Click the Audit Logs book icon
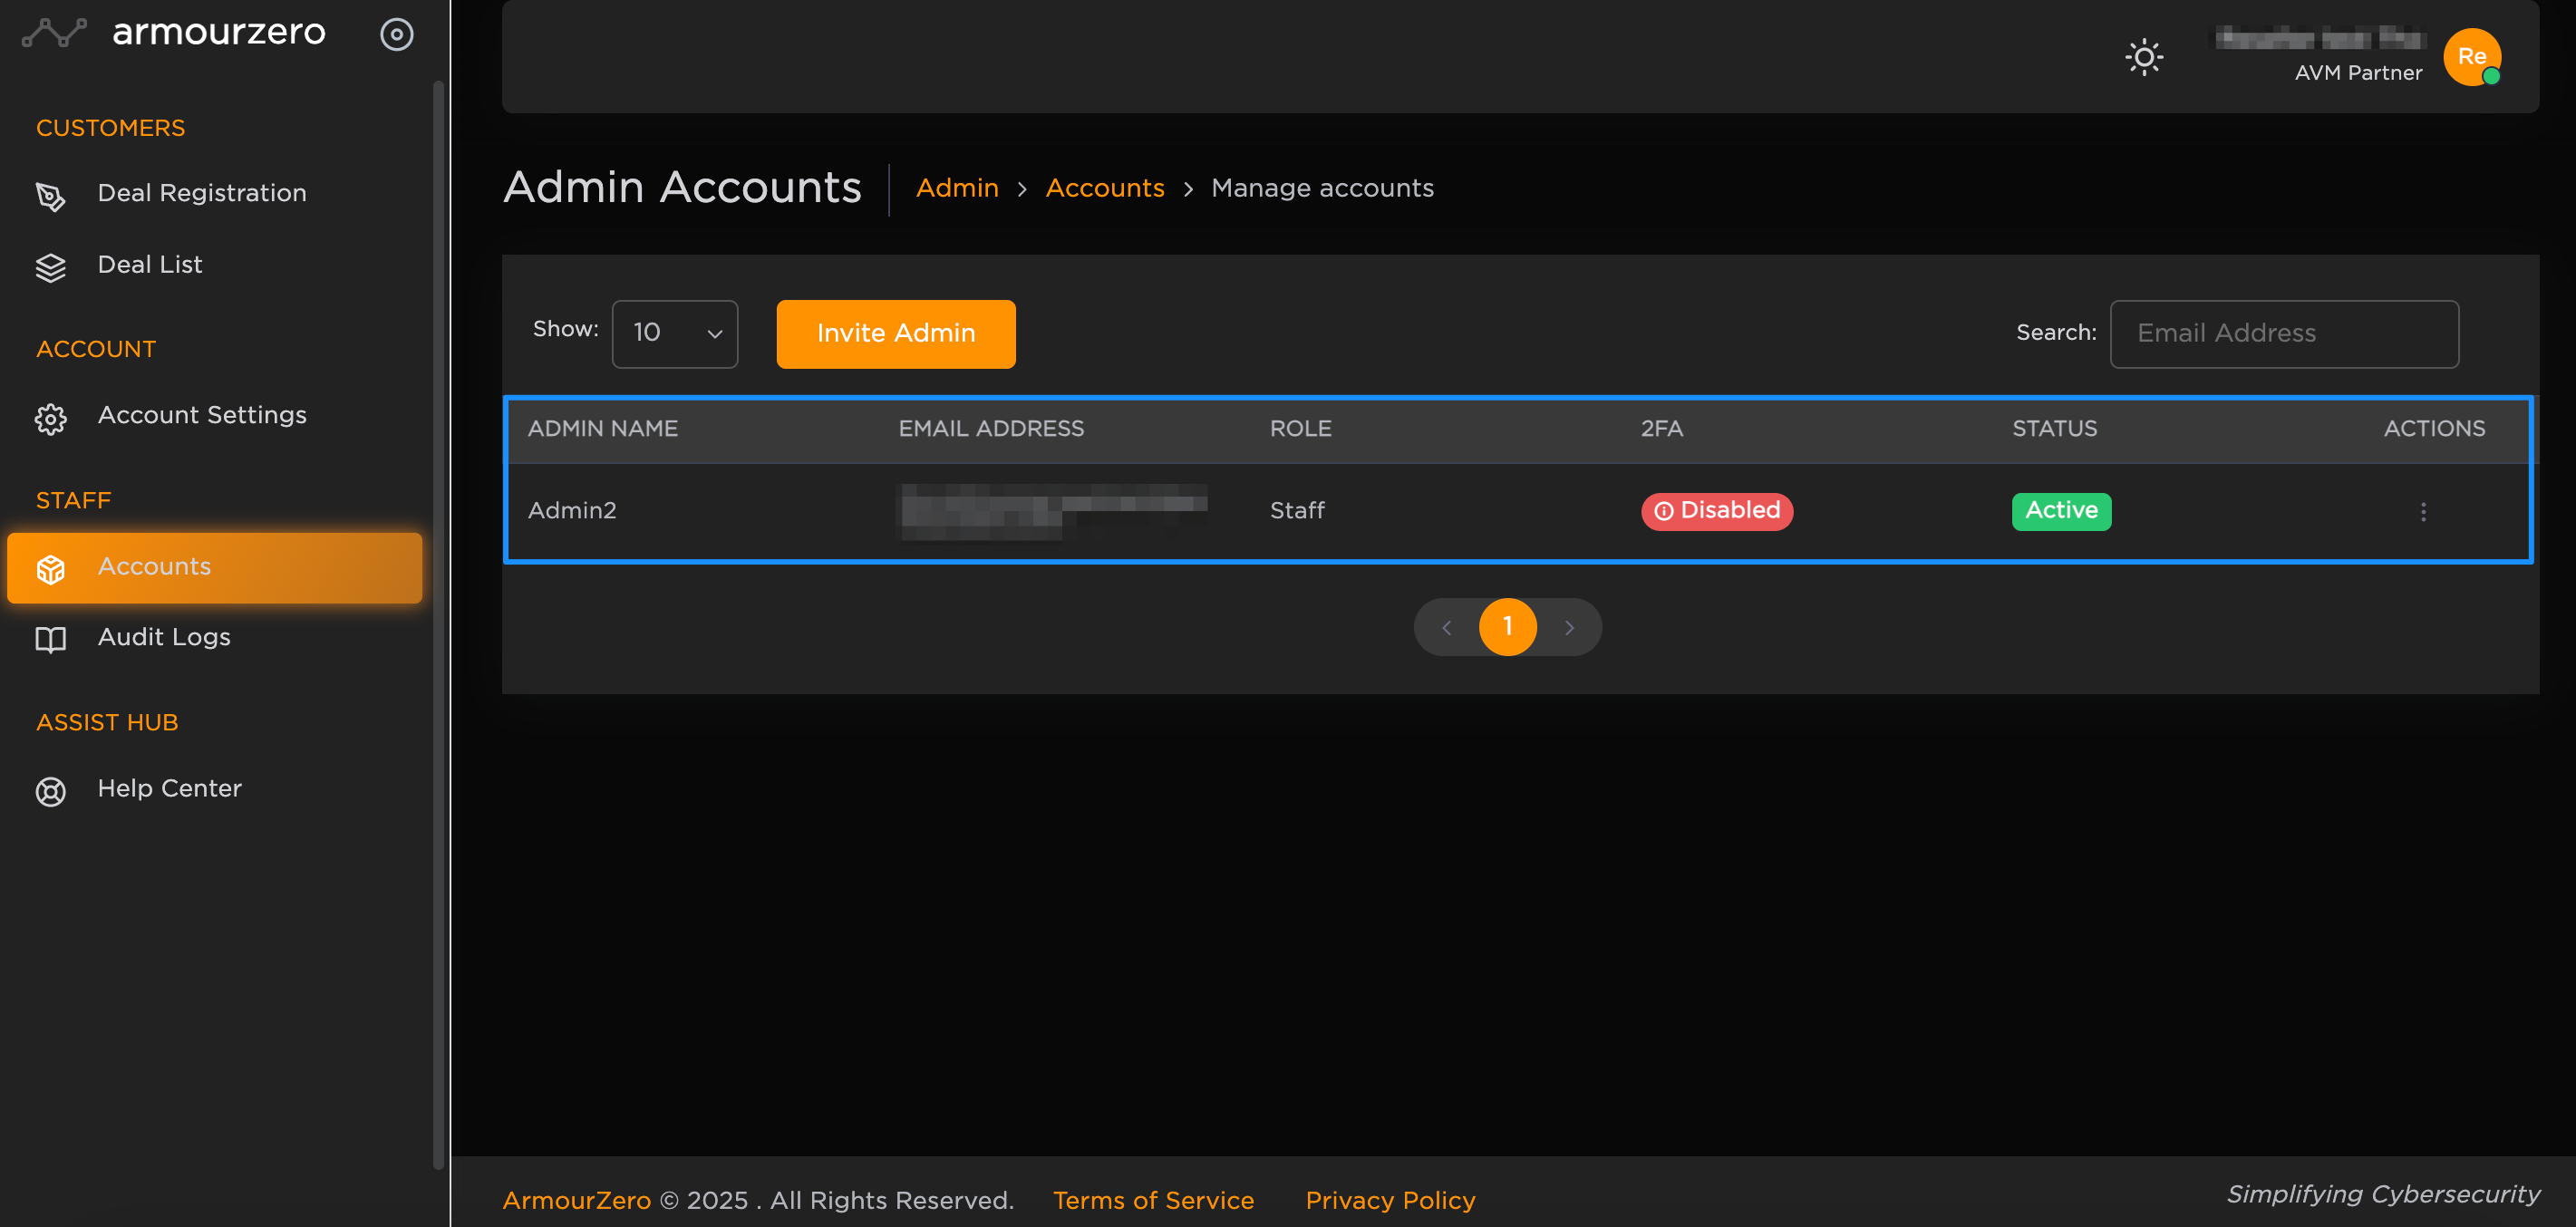Screen dimensions: 2576x1227 pyautogui.click(x=50, y=639)
